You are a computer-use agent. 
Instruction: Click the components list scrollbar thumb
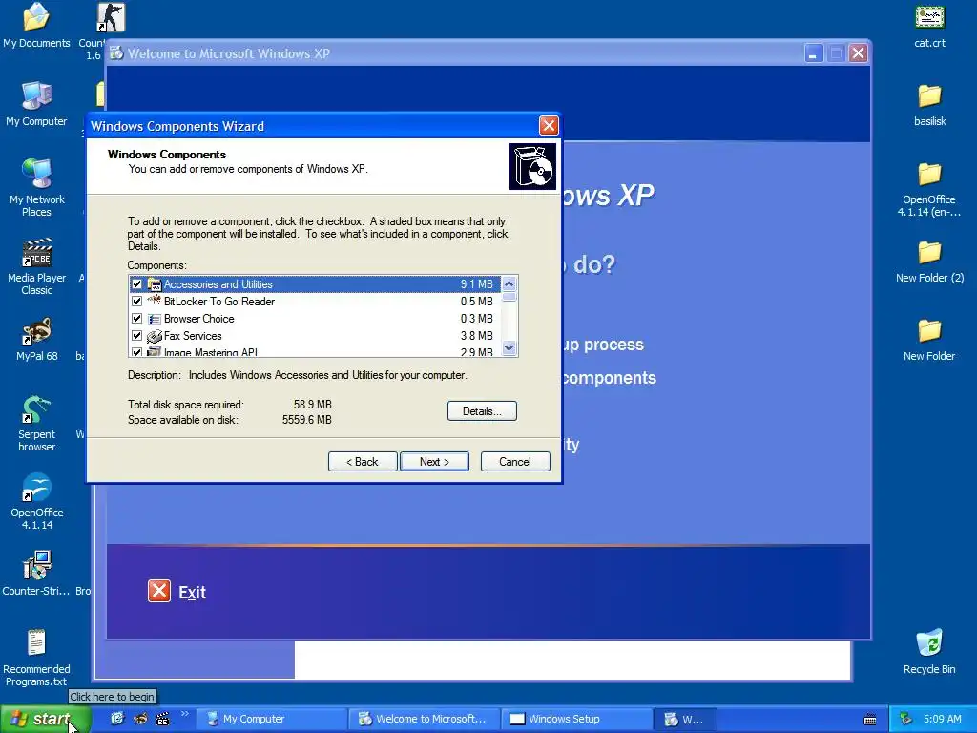[x=509, y=297]
